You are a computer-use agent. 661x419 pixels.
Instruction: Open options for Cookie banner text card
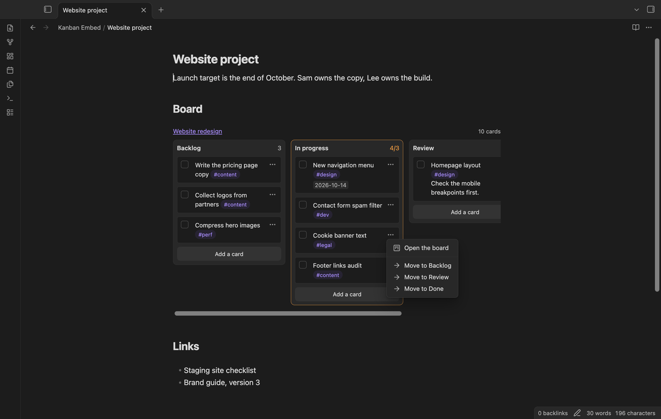coord(391,235)
